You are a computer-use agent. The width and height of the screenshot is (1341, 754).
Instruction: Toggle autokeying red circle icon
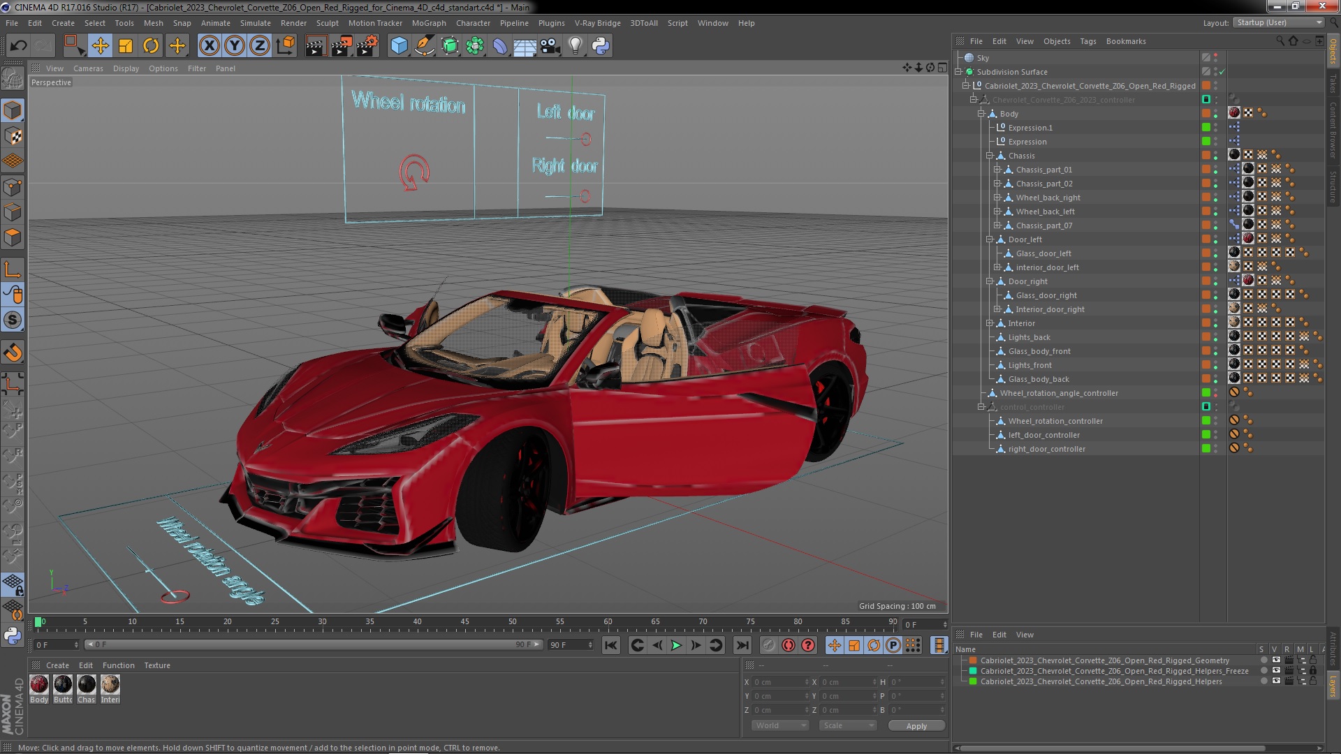point(789,645)
